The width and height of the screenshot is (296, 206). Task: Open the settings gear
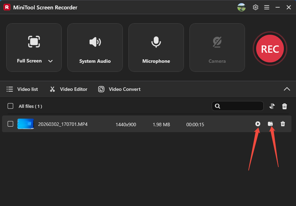click(x=255, y=7)
